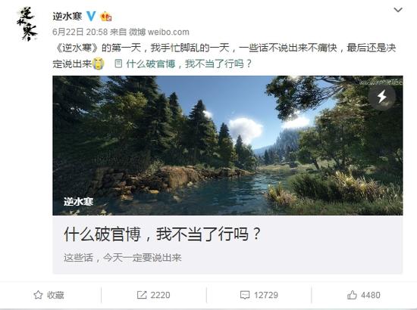
Task: Click the card subtitle 这些话，今天一定要说出来
Action: coord(122,258)
